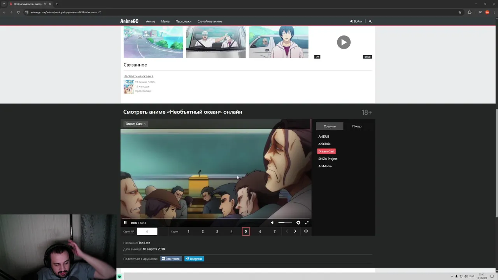Choose AniMedia voiceover

(x=325, y=166)
